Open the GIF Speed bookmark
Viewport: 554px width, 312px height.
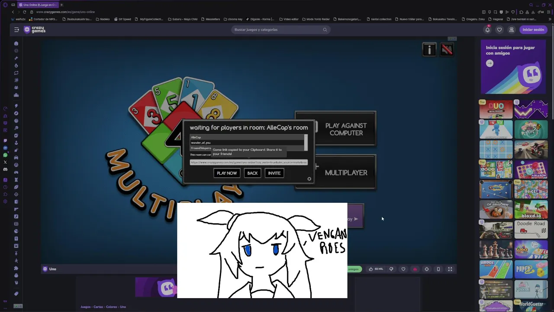[122, 19]
